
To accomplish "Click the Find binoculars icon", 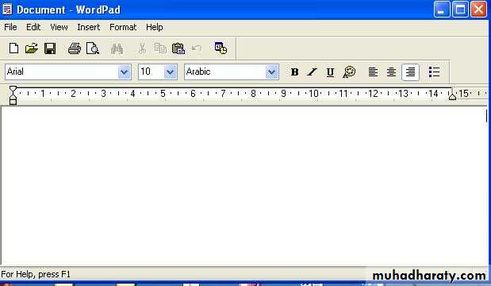I will pyautogui.click(x=117, y=48).
